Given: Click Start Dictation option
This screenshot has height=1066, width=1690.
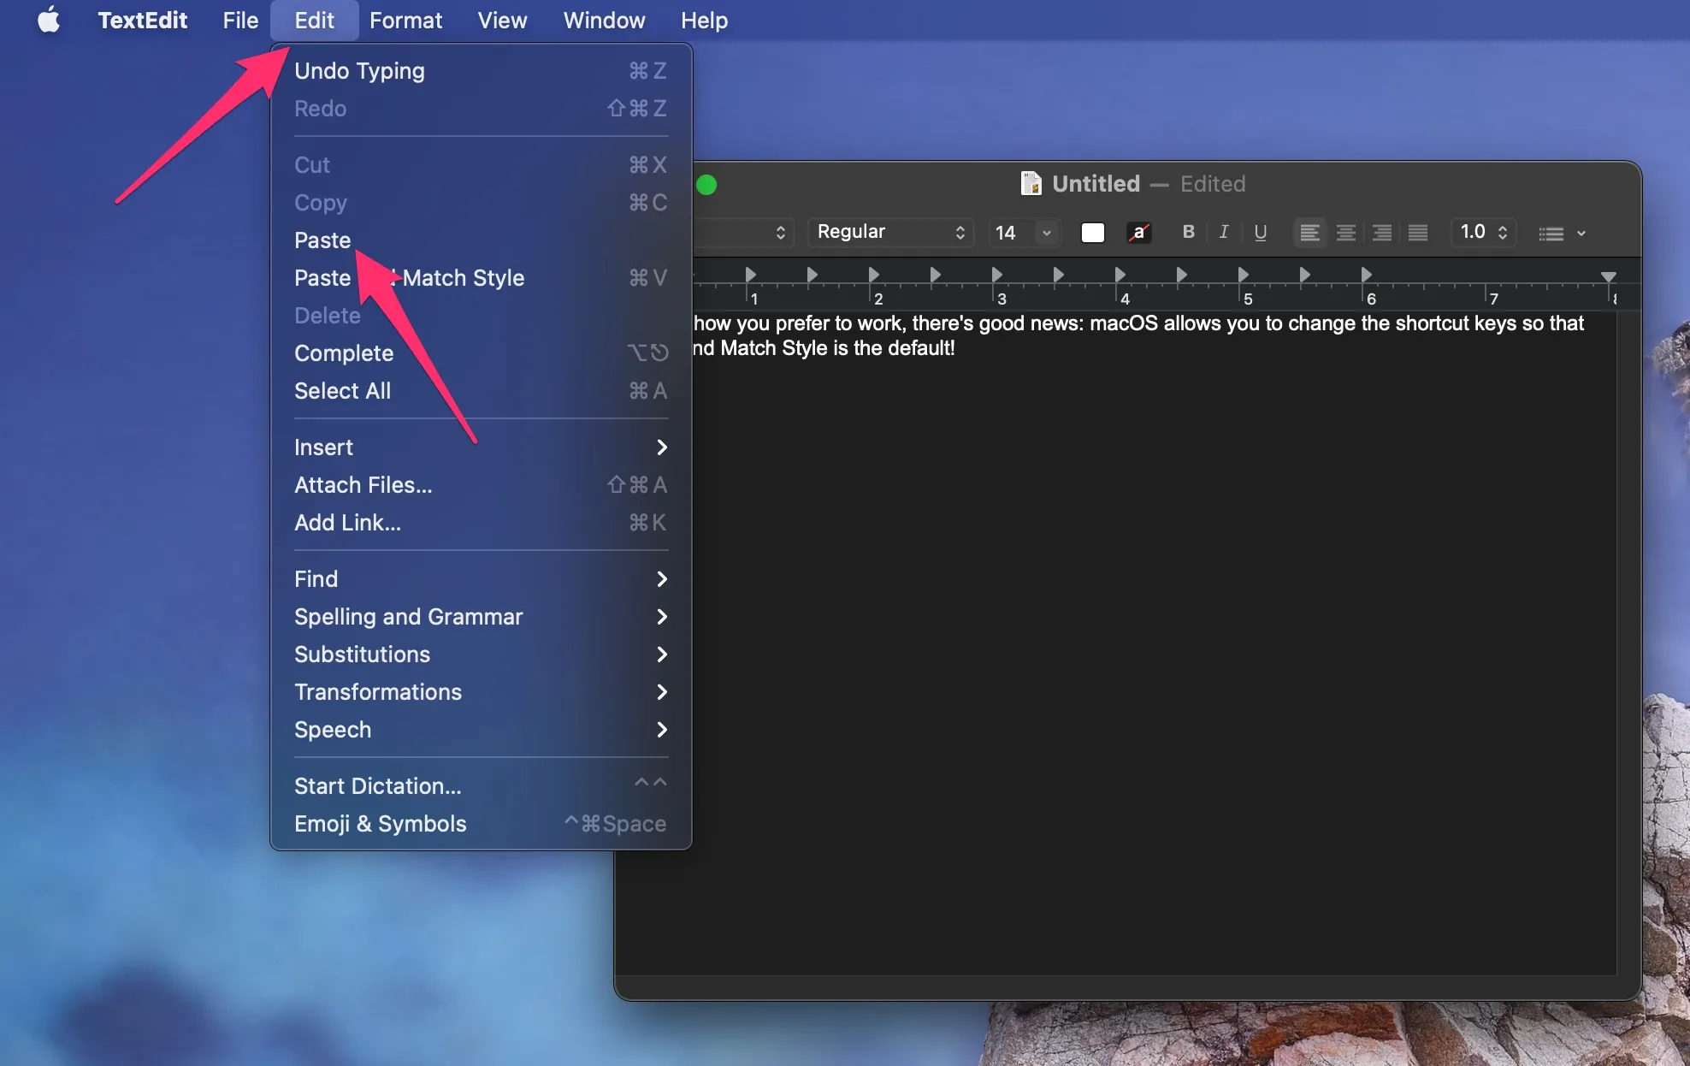Looking at the screenshot, I should pos(377,785).
